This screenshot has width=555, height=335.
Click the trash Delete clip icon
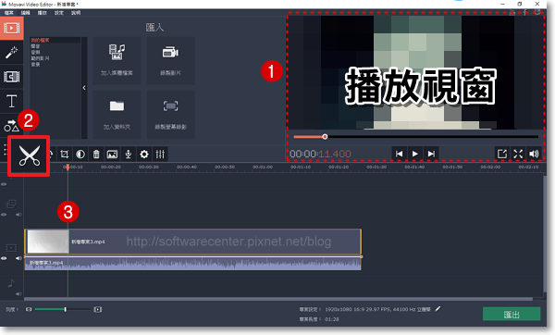(x=96, y=154)
